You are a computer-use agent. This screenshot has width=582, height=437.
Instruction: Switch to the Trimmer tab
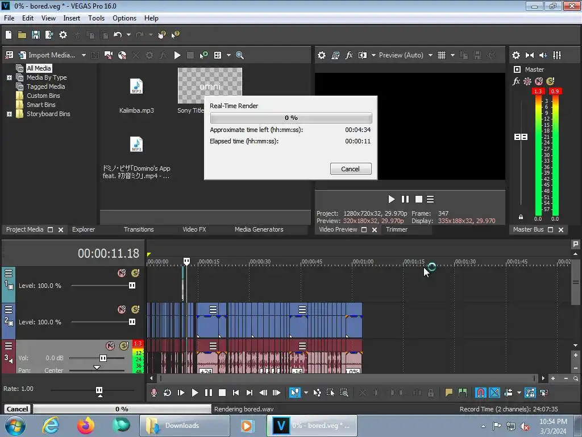[x=396, y=230]
